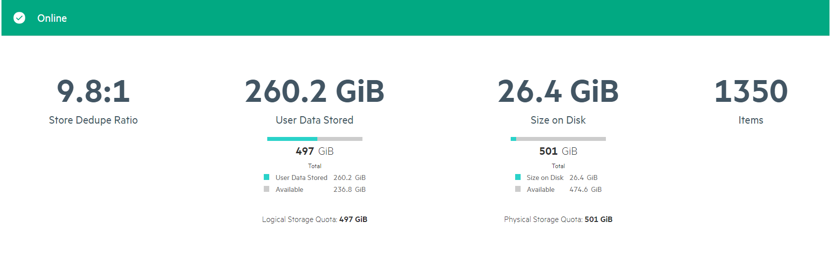The width and height of the screenshot is (831, 265).
Task: Click the Size on Disk heading
Action: (x=558, y=120)
